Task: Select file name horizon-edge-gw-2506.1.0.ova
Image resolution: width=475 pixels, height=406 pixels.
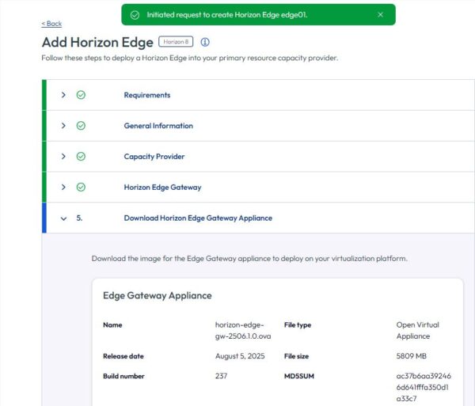Action: (x=243, y=330)
